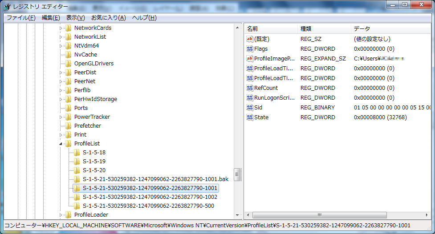Click the (値の設定なし) data cell
The width and height of the screenshot is (435, 234).
372,39
